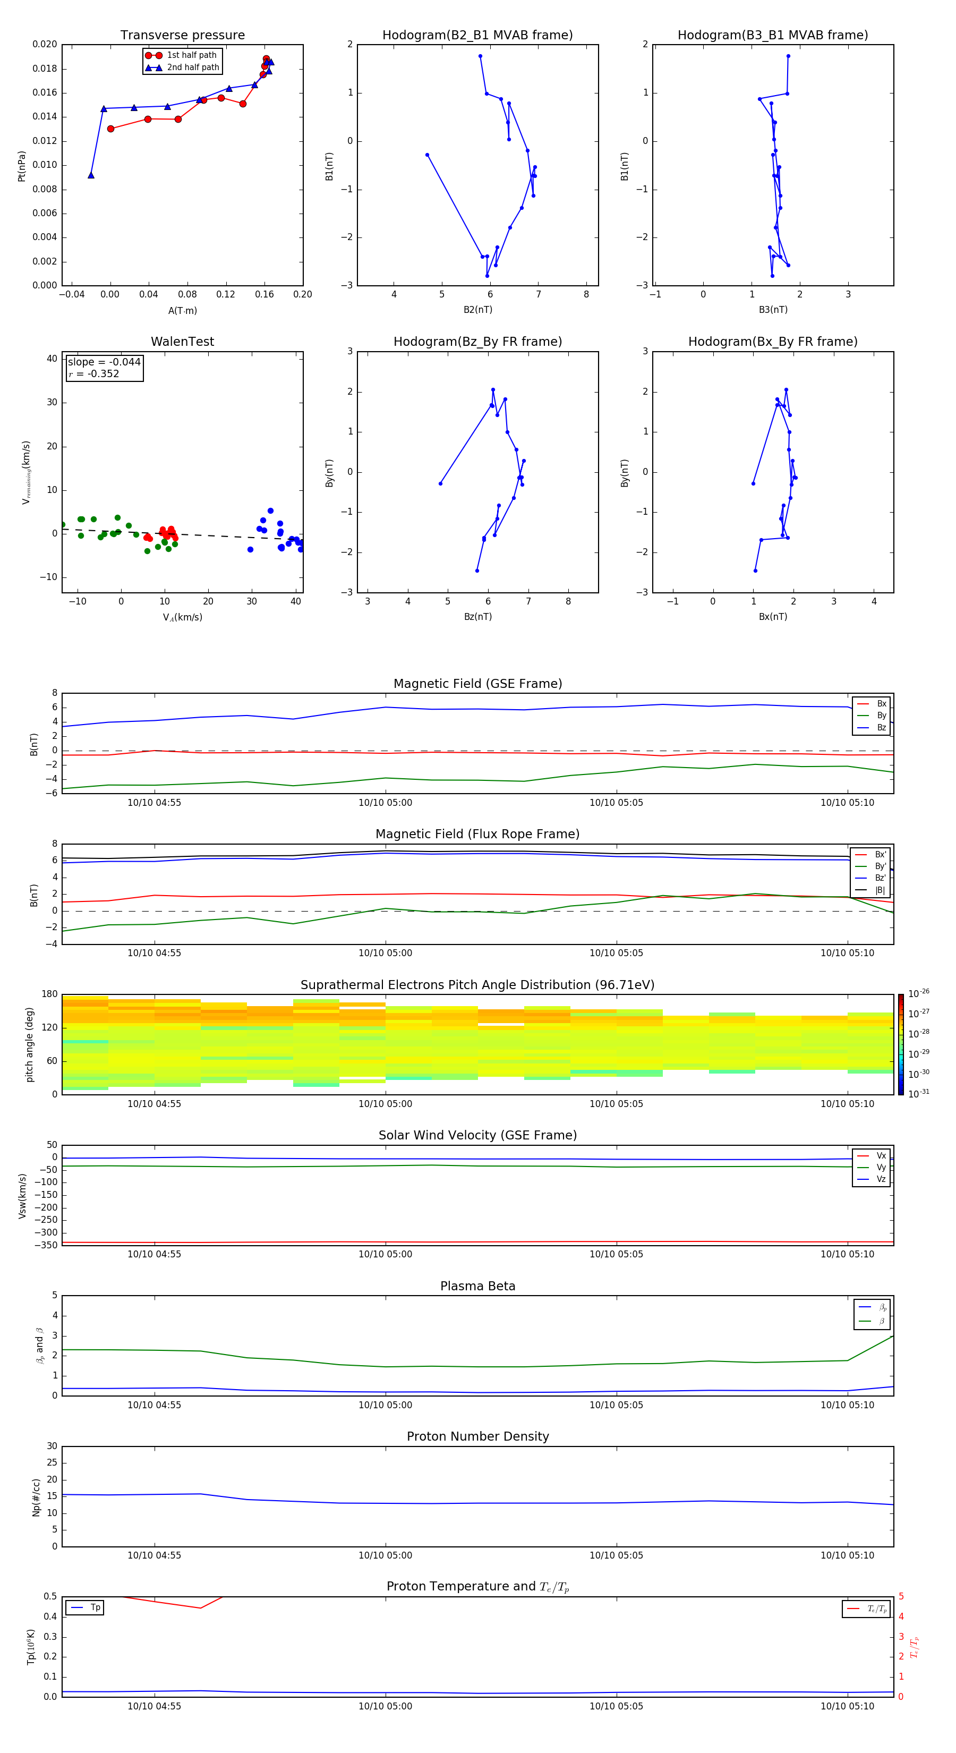
Task: Click the "Hodogram(Bx_By FR frame)" title
Action: [x=773, y=342]
